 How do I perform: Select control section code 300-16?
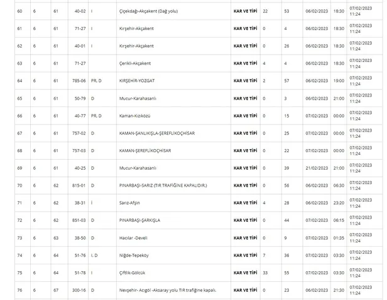(x=79, y=290)
